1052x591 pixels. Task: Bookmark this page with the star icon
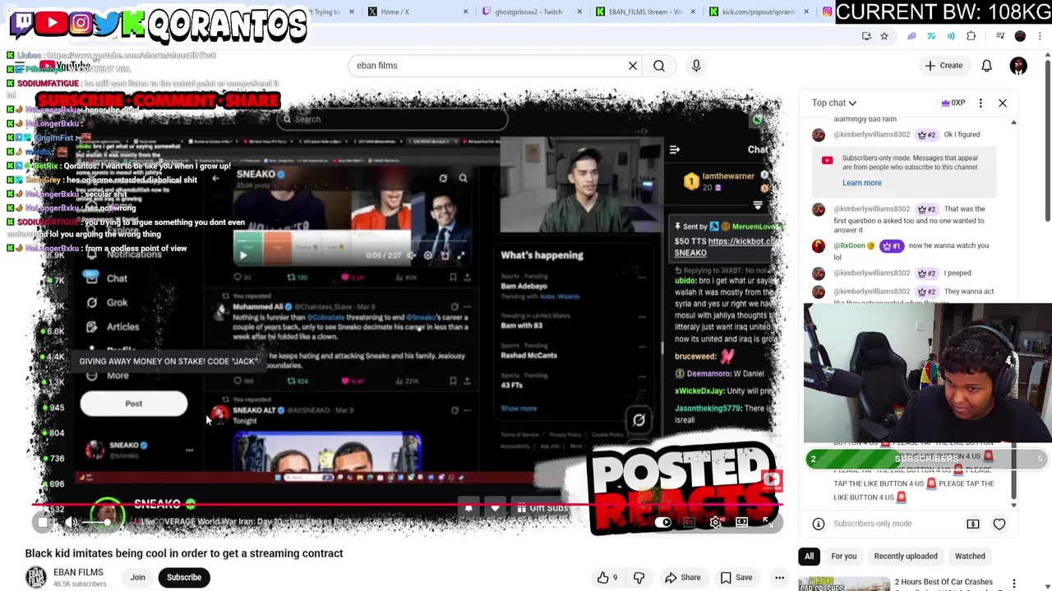(884, 36)
